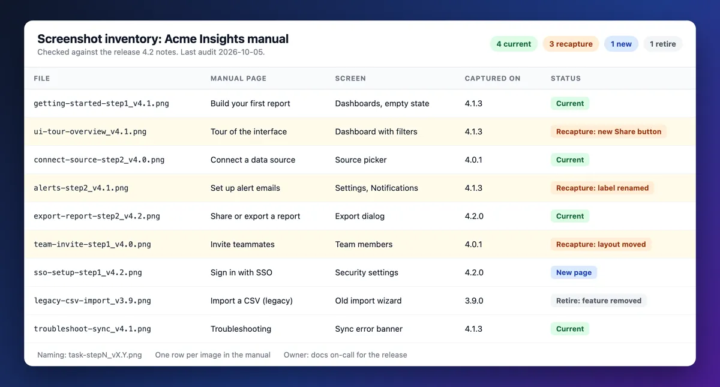The image size is (720, 387).
Task: Click 'Tour of the interface' cell
Action: pyautogui.click(x=248, y=131)
